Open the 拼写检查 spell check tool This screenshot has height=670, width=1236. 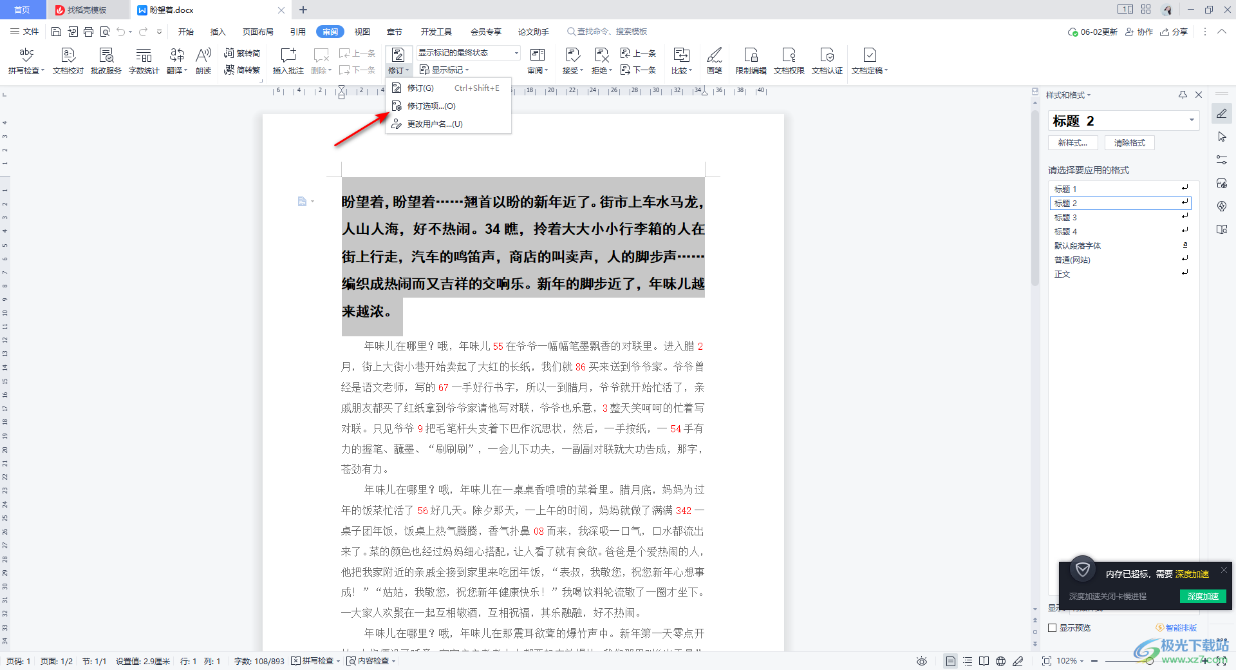click(x=26, y=61)
